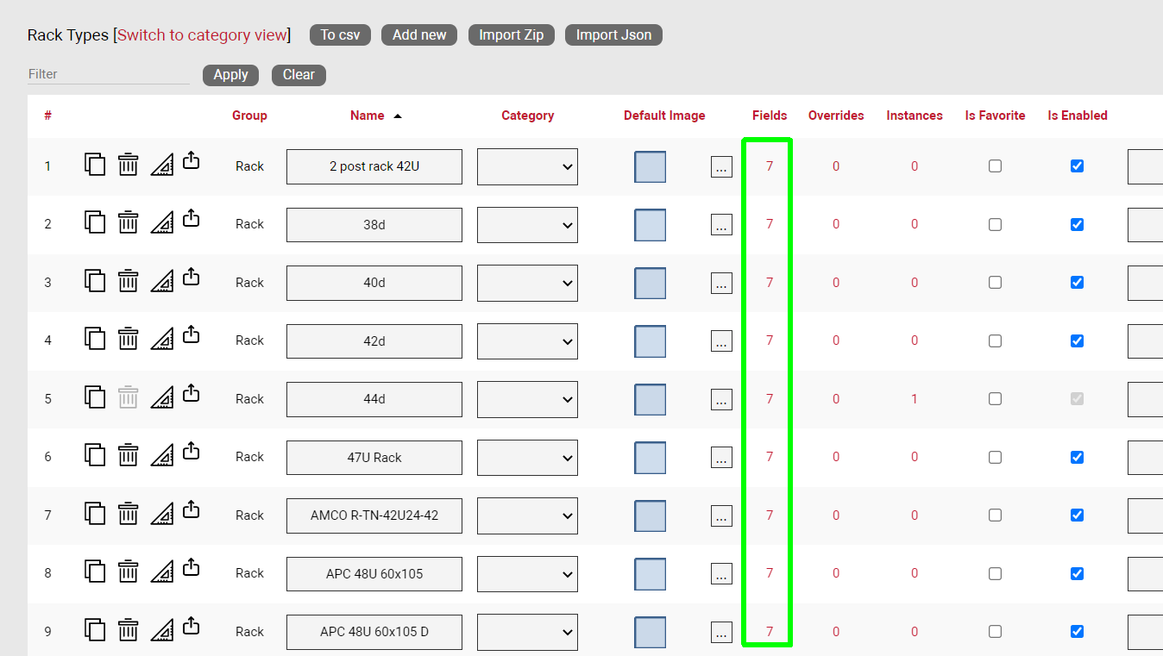
Task: Disable the 38d Is Enabled checkbox
Action: coord(1077,224)
